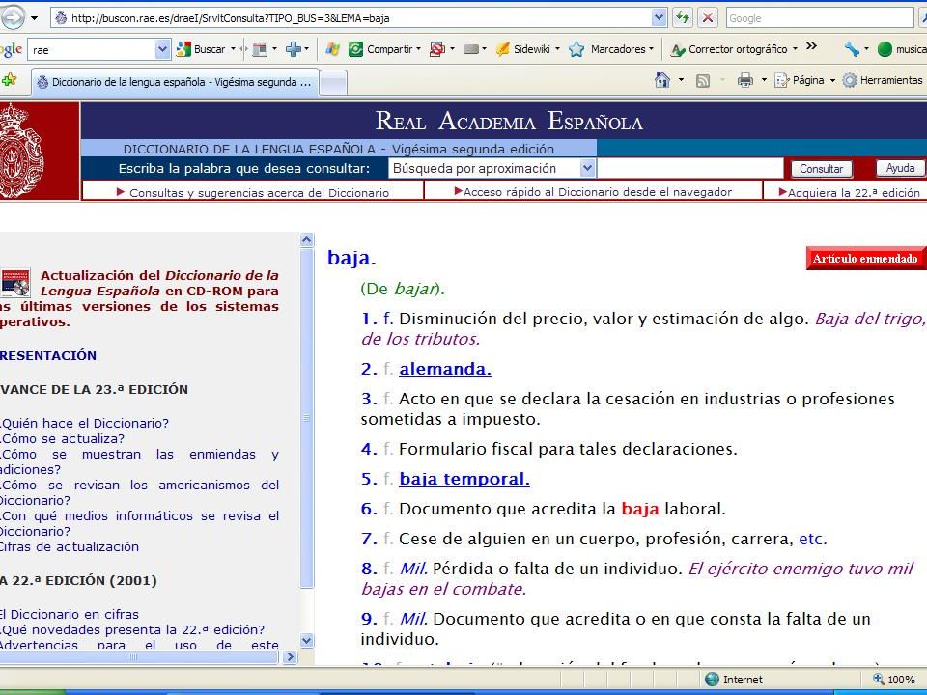Click the Herramientas gear icon
The image size is (927, 695).
(x=850, y=80)
